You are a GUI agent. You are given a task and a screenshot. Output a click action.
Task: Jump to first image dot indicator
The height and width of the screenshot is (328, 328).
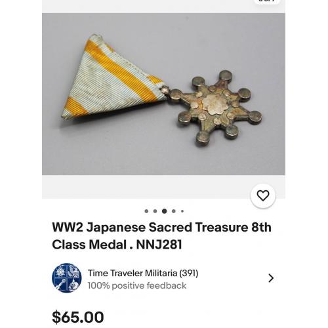146,211
